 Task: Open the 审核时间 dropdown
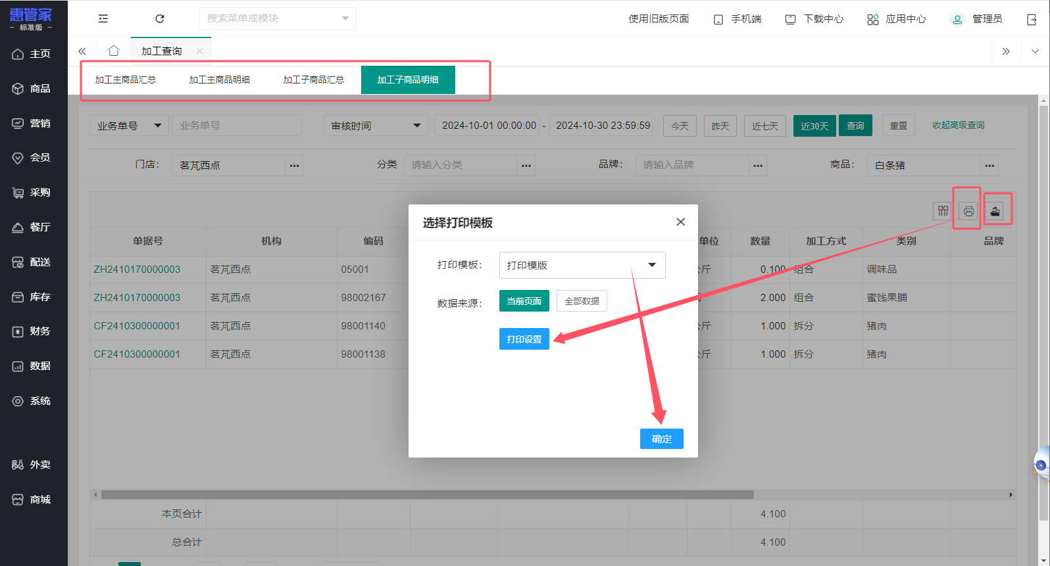375,126
